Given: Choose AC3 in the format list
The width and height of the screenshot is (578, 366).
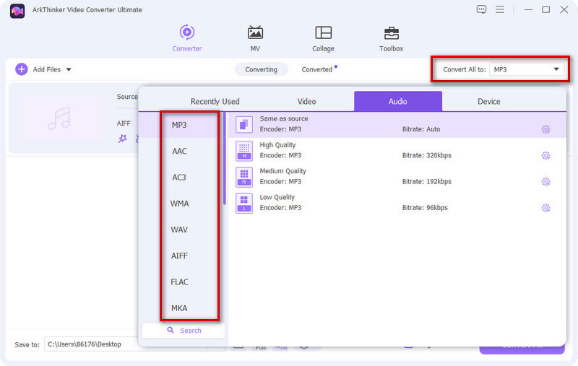Looking at the screenshot, I should pos(179,177).
